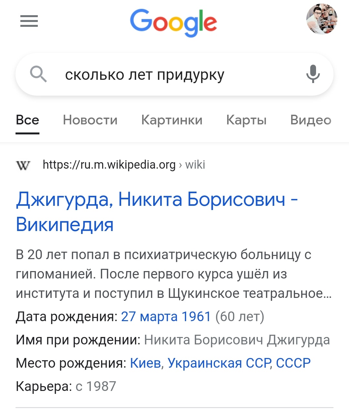Tap the birth name 'Никита Борисович Джигурда'
The width and height of the screenshot is (349, 410).
tap(237, 340)
